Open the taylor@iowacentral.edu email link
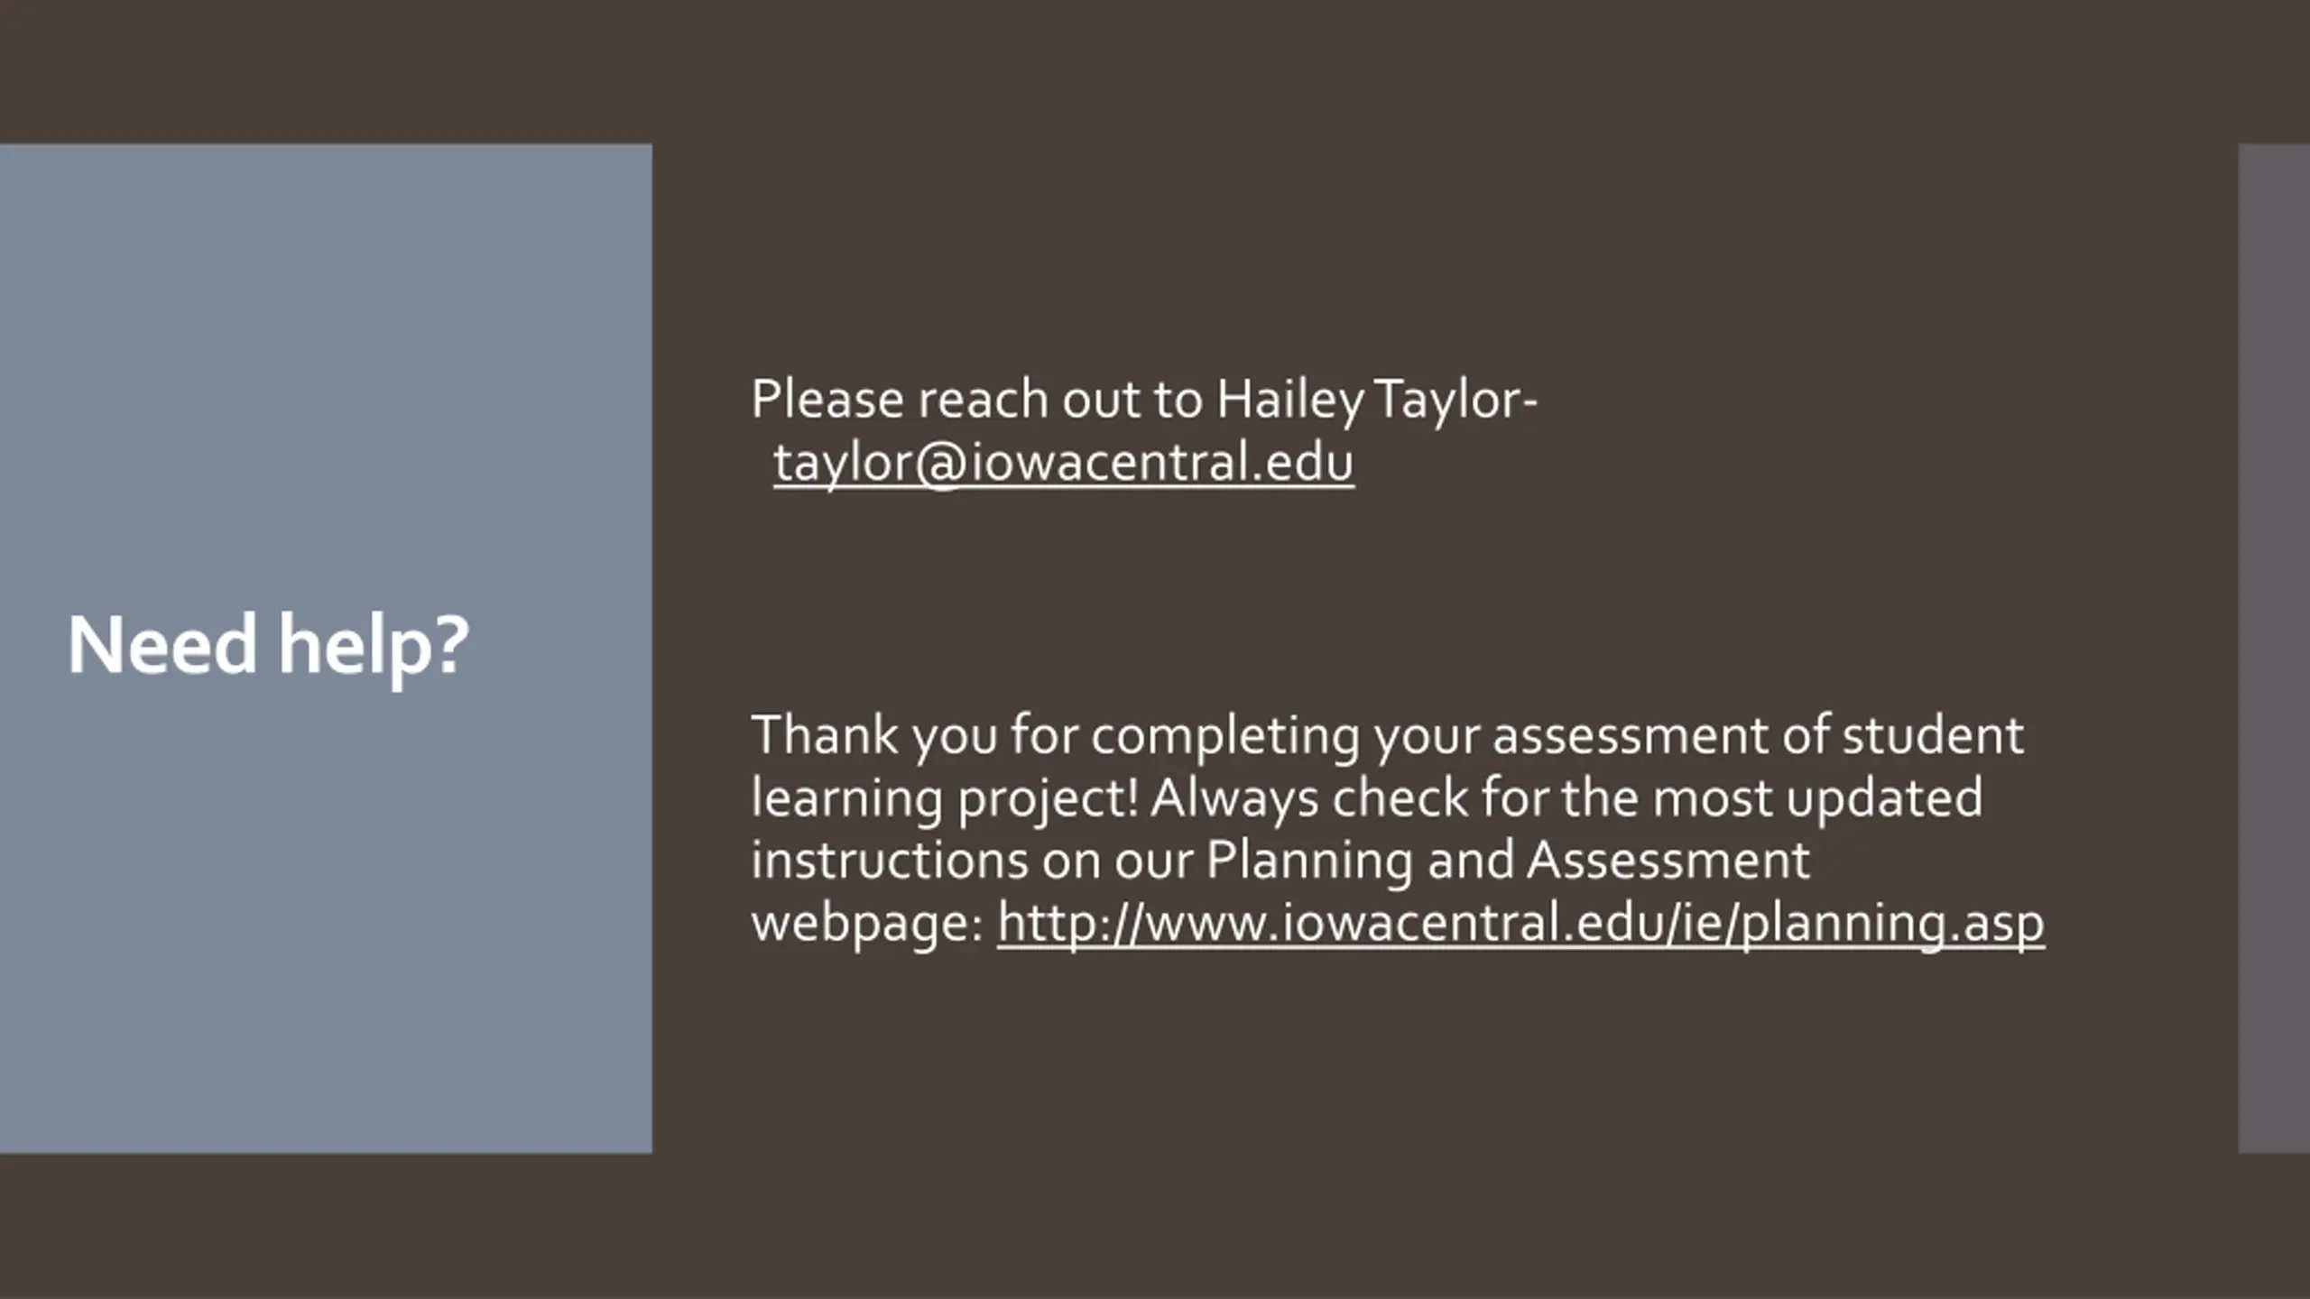Viewport: 2310px width, 1299px height. 1063,464
